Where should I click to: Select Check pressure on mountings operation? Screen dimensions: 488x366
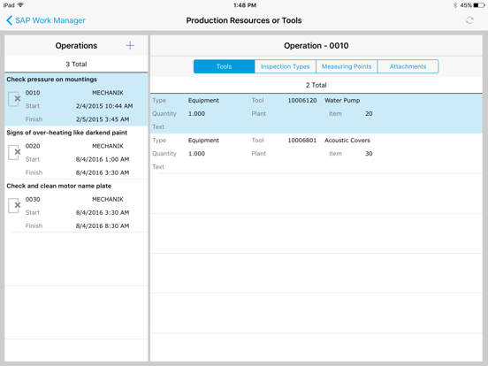[x=76, y=99]
